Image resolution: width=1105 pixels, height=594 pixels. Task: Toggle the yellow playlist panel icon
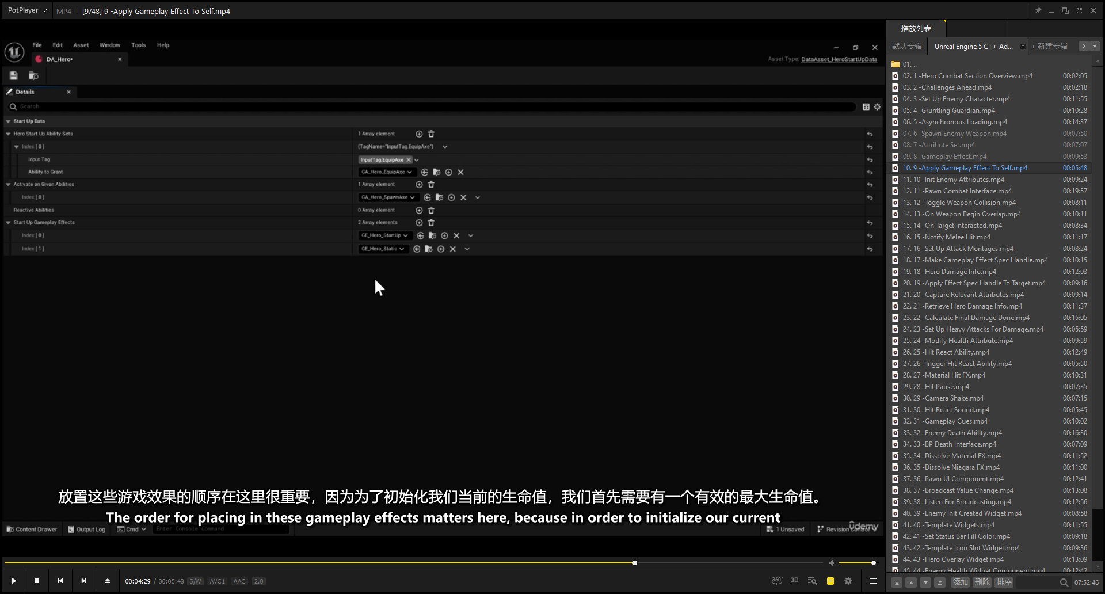tap(830, 581)
